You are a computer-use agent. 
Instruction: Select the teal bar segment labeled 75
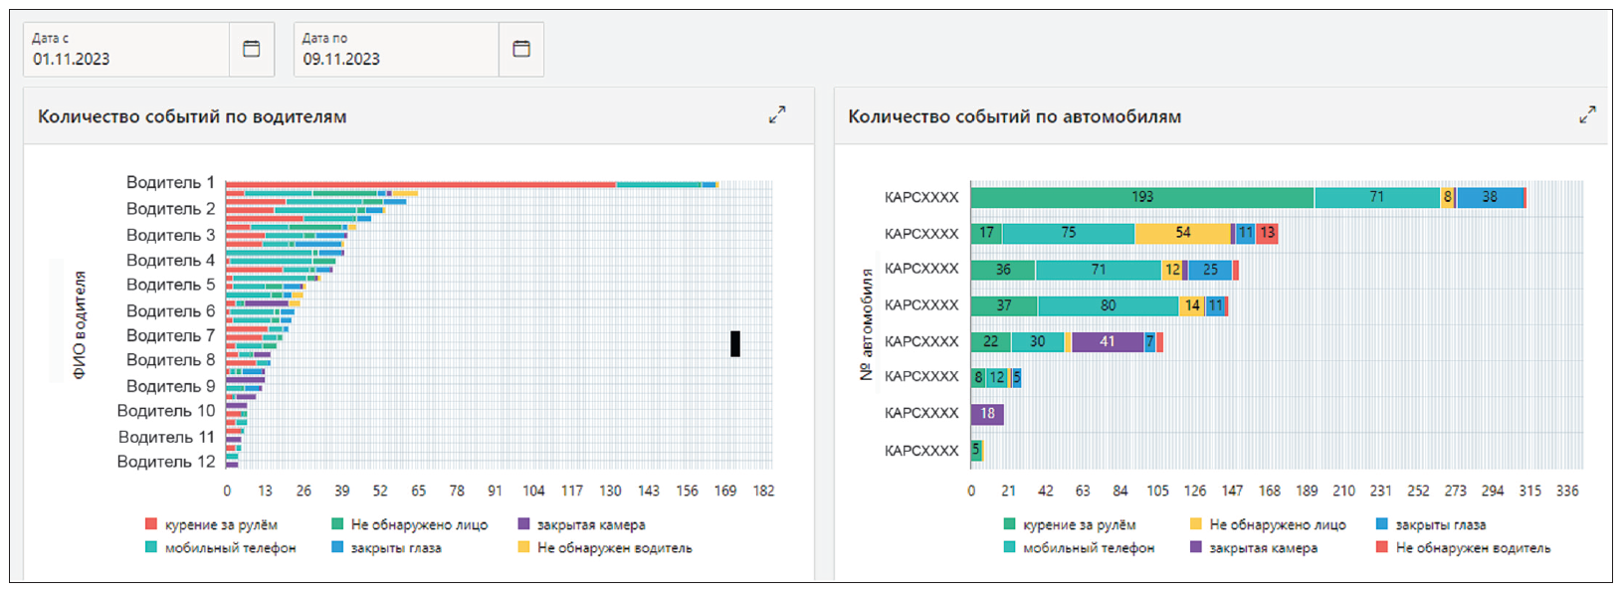1069,233
